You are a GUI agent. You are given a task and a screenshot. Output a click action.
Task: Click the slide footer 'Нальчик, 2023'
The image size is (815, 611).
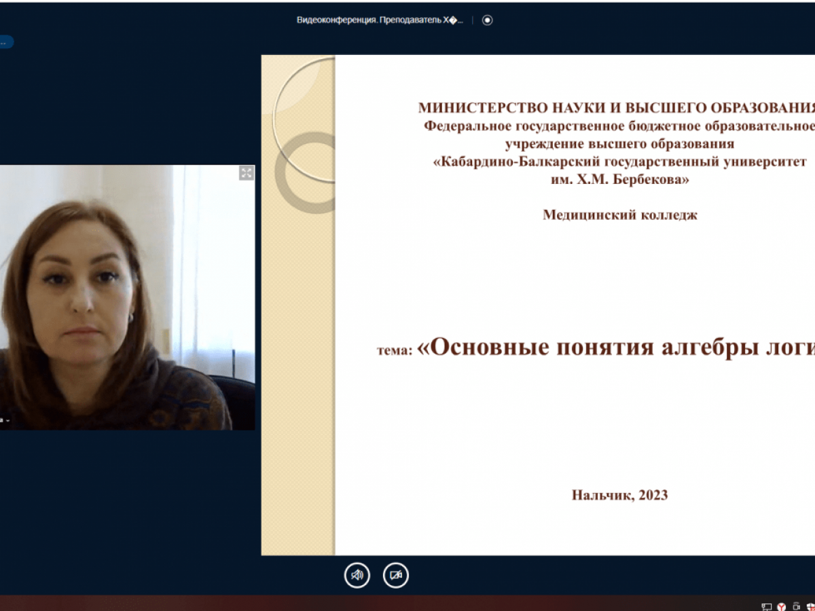tap(619, 495)
